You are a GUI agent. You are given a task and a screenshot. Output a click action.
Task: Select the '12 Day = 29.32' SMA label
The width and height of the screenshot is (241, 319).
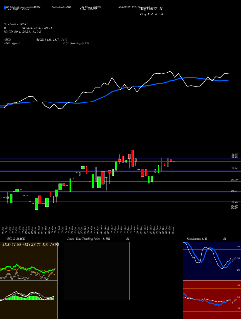click(19, 9)
